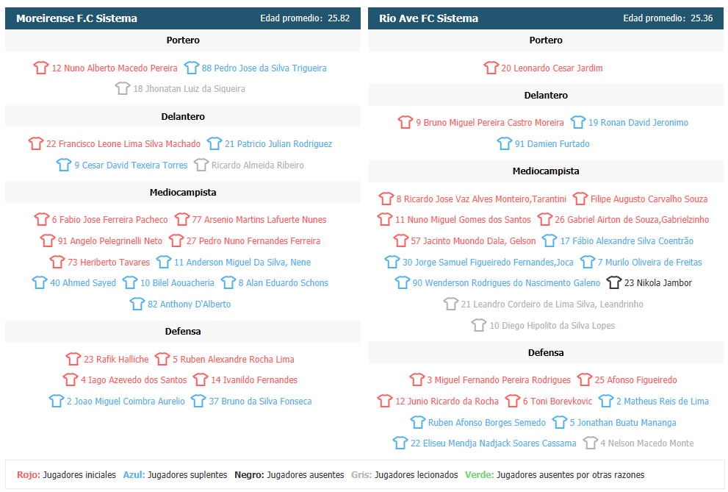This screenshot has height=492, width=728.
Task: Open player 30 Jorge Samuel Figueiredo Fernandes, Joca
Action: (488, 262)
